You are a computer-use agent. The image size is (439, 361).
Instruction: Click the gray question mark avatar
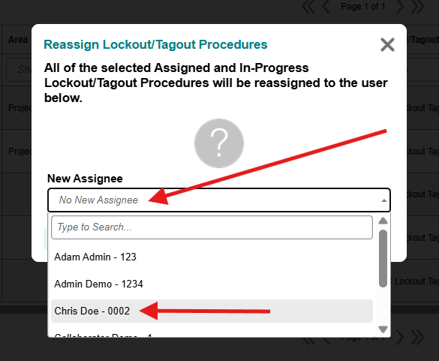pyautogui.click(x=219, y=143)
